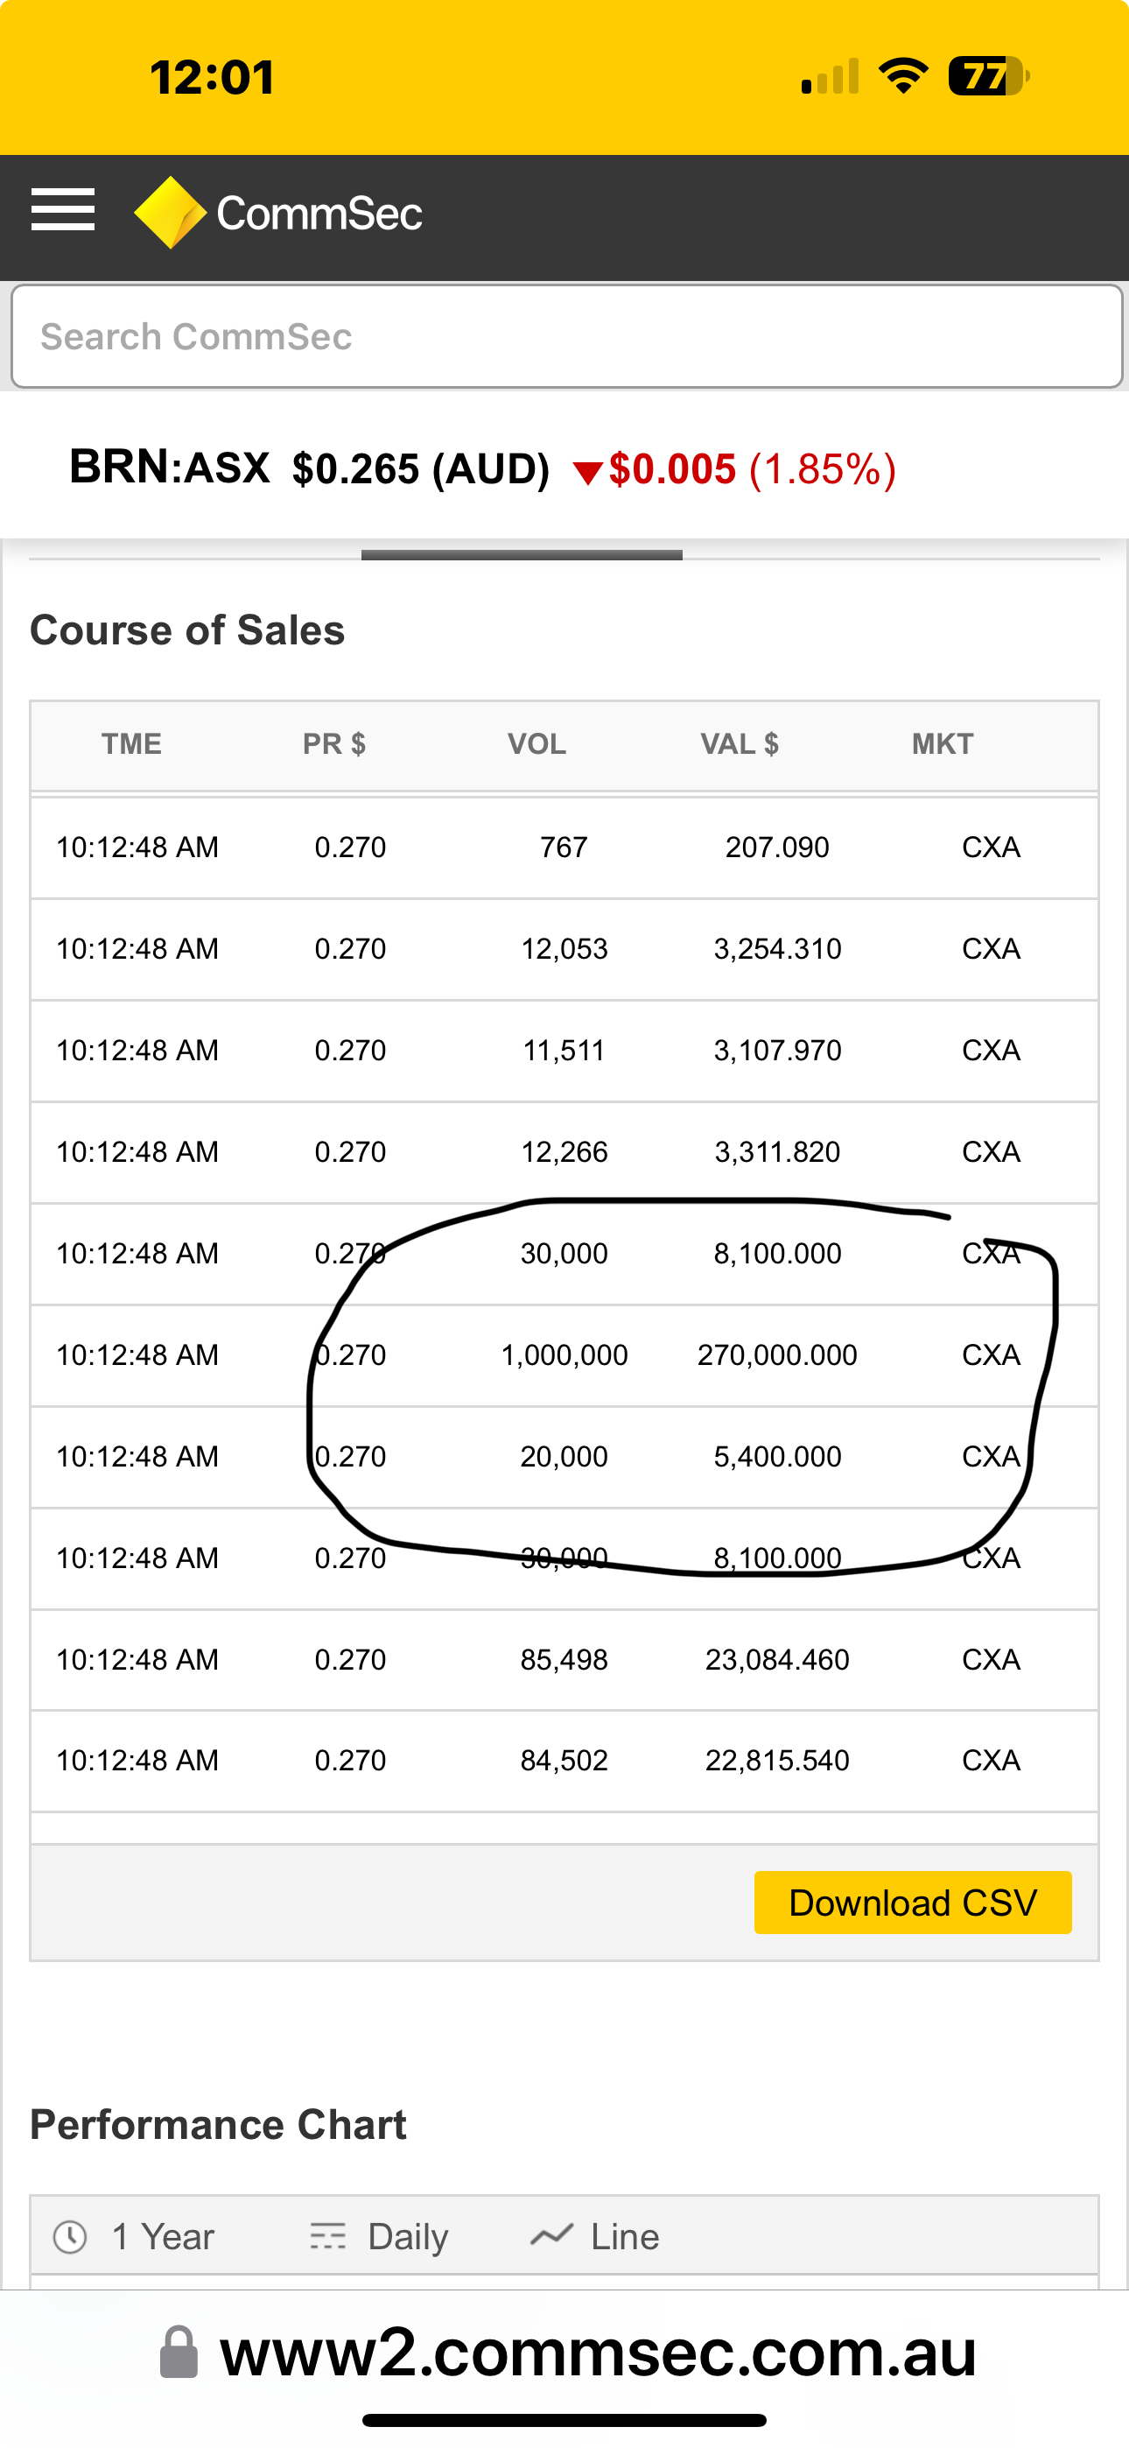Tap the battery indicator in status bar

click(x=986, y=76)
